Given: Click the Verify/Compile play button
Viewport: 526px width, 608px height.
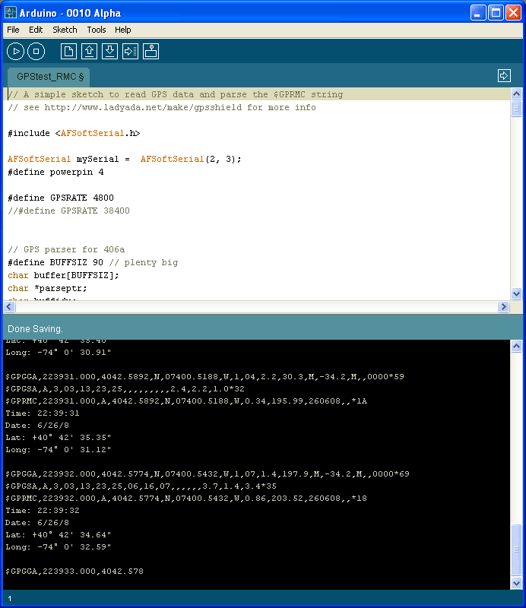Looking at the screenshot, I should tap(15, 52).
